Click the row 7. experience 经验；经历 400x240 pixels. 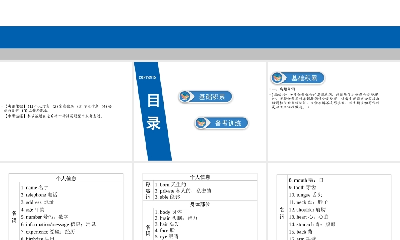coord(48,232)
